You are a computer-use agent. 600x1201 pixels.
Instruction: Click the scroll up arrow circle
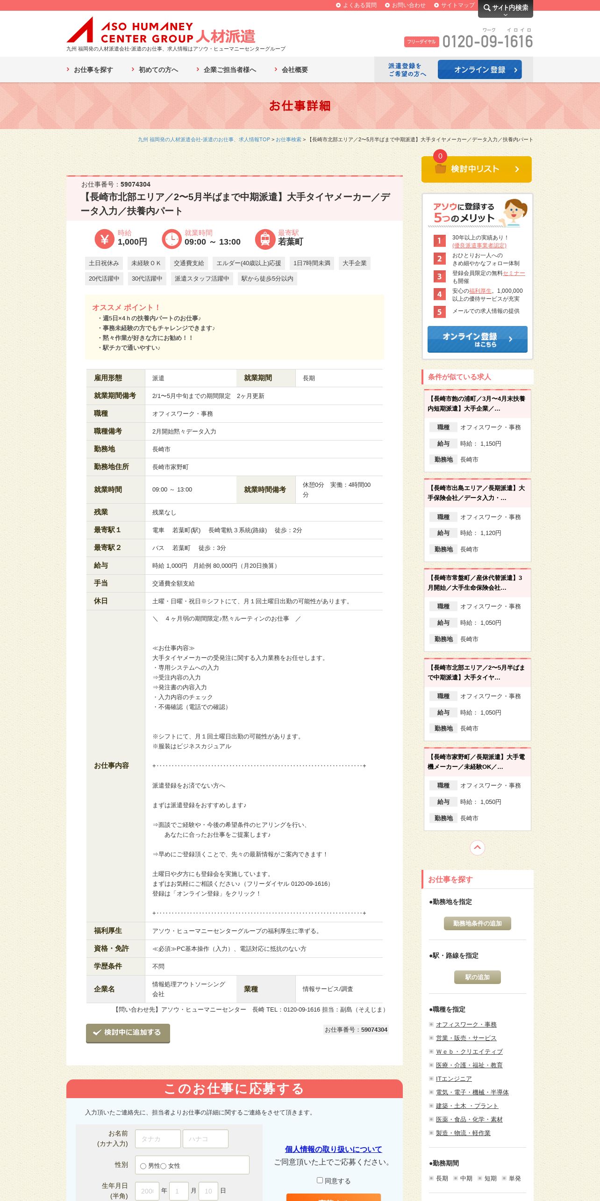click(477, 847)
